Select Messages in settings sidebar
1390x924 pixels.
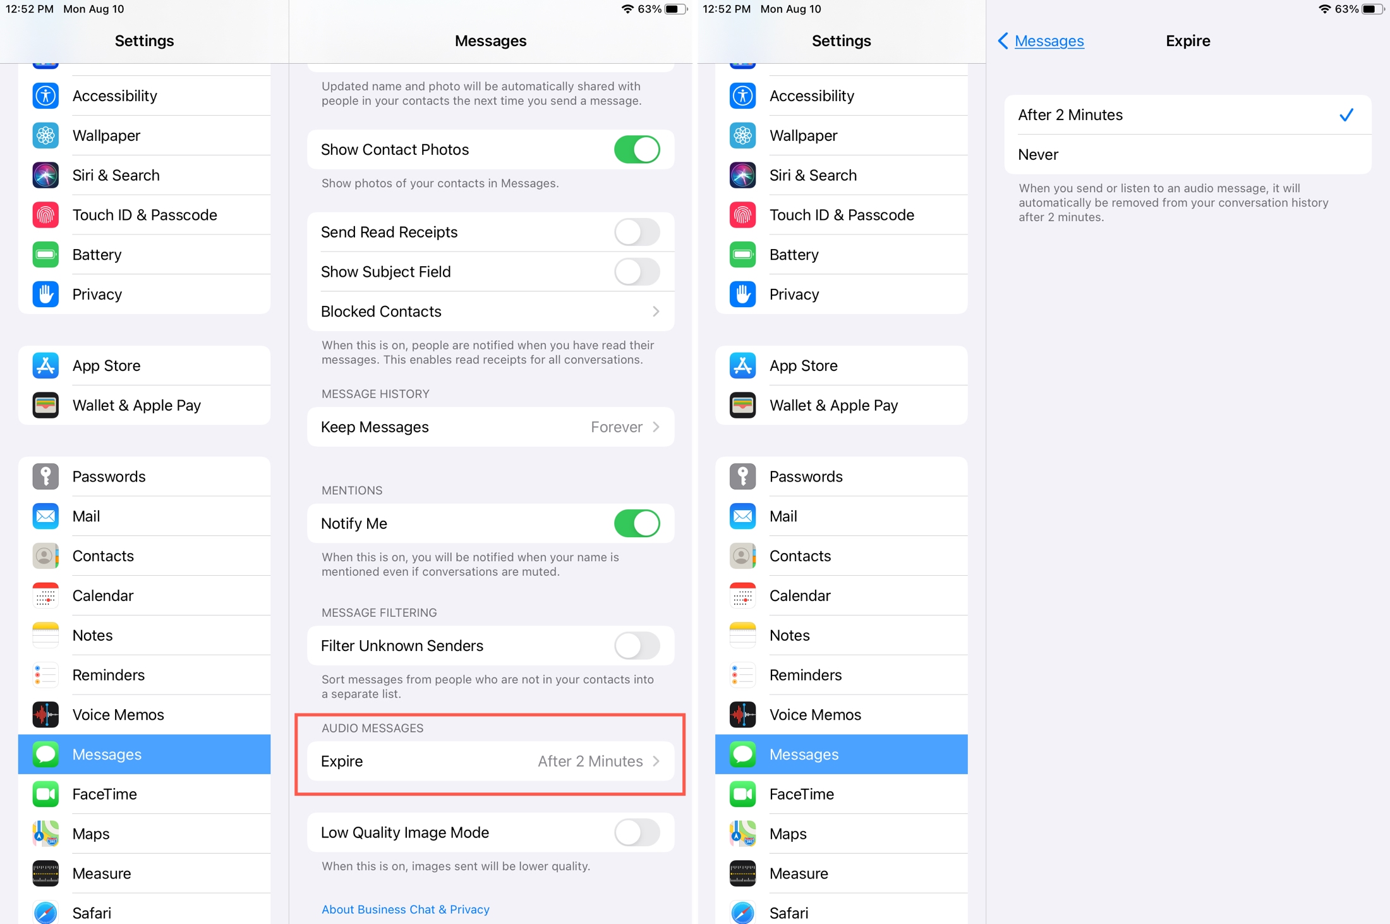pos(143,754)
